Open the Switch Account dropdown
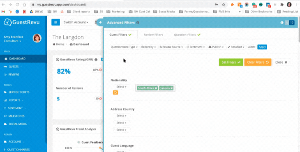Viewport: 300px width, 152px height. [x=76, y=22]
